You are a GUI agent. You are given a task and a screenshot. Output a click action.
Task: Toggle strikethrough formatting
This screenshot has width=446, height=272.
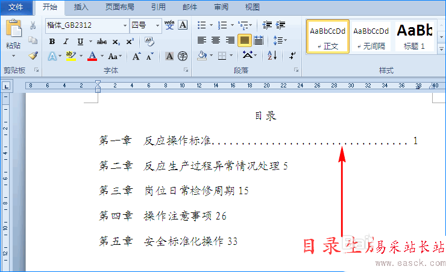pyautogui.click(x=101, y=42)
